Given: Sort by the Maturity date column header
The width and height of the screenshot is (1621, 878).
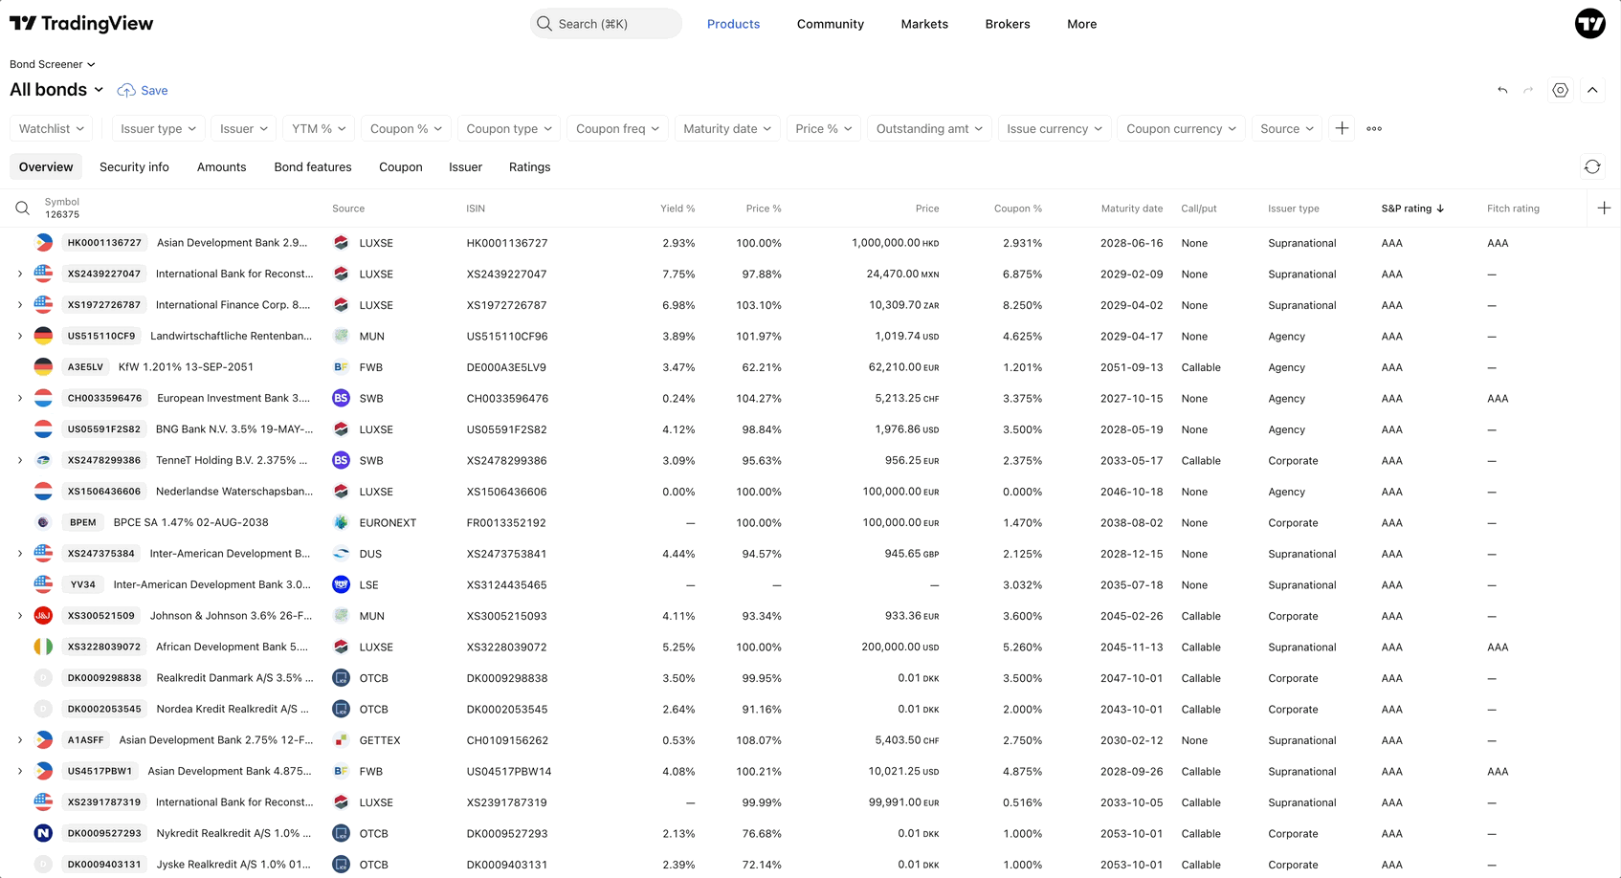Looking at the screenshot, I should coord(1132,209).
